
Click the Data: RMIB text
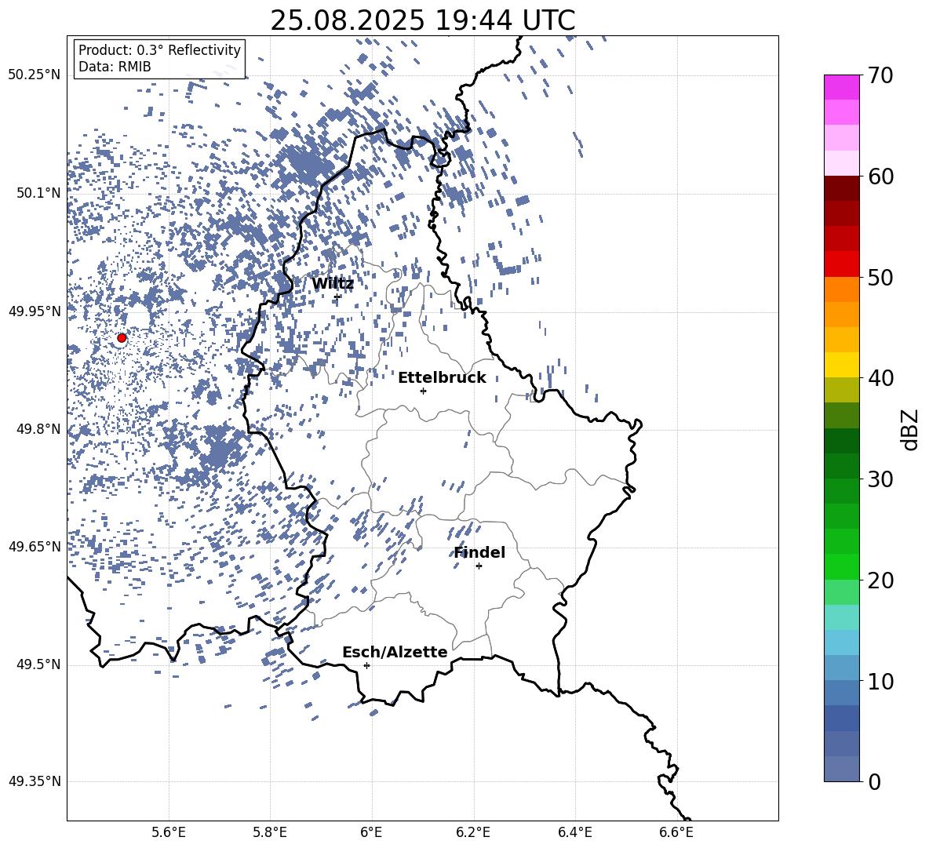pyautogui.click(x=115, y=67)
